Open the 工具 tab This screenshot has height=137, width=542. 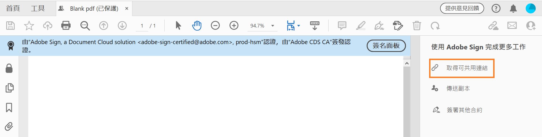pos(38,8)
